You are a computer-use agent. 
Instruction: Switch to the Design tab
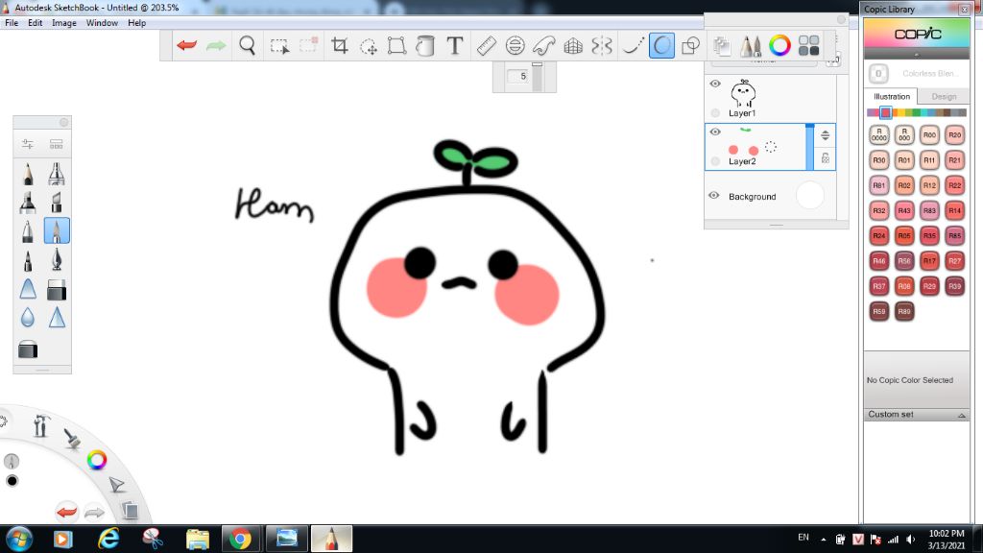944,97
